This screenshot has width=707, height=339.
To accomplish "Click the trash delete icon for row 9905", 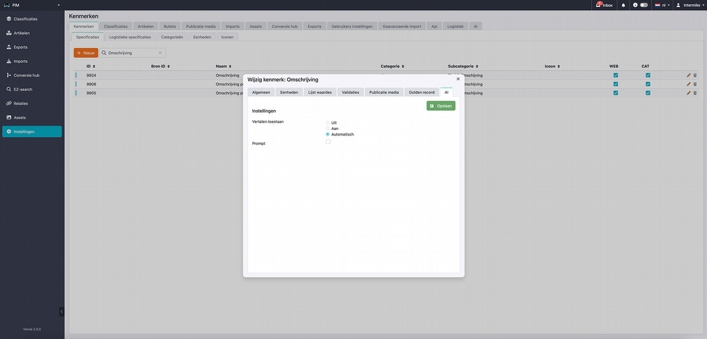I will click(x=695, y=93).
